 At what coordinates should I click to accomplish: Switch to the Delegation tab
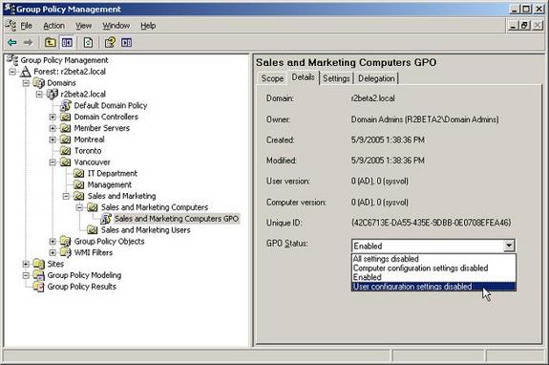coord(376,78)
